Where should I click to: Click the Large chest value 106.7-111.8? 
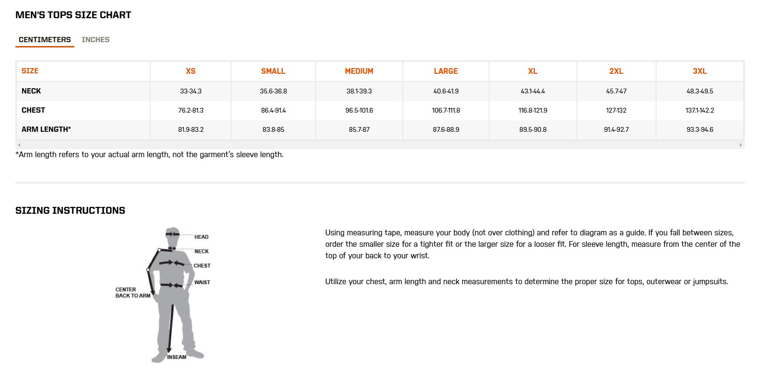coord(446,110)
